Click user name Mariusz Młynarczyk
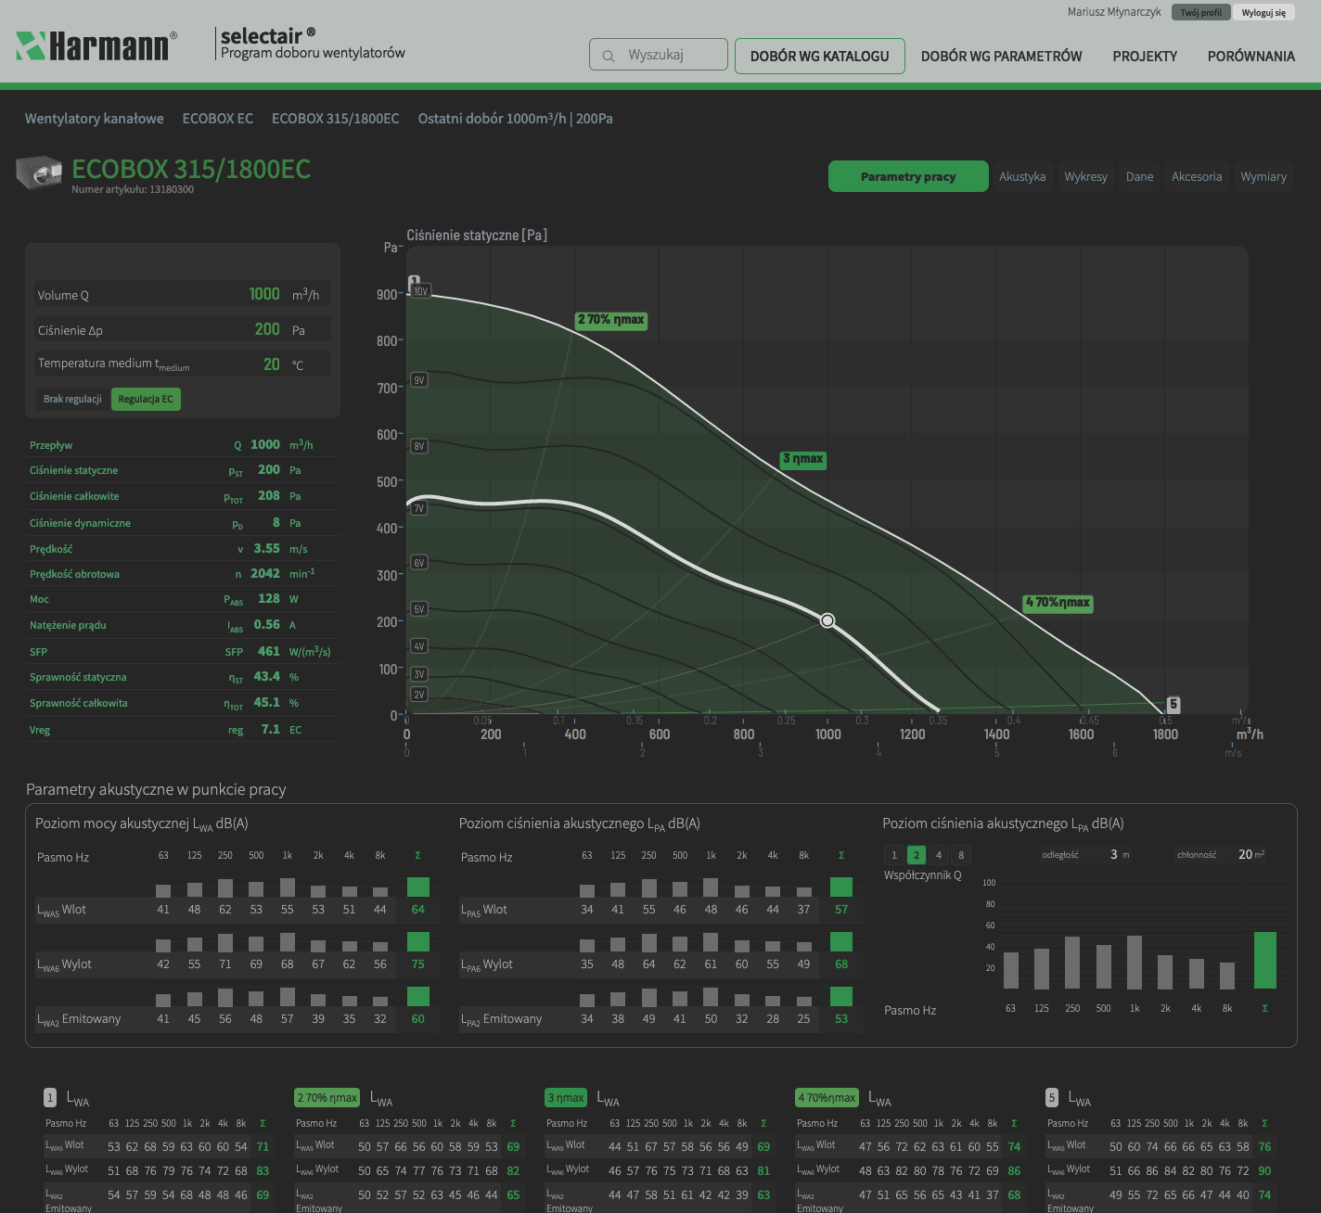The image size is (1321, 1213). pyautogui.click(x=1114, y=12)
